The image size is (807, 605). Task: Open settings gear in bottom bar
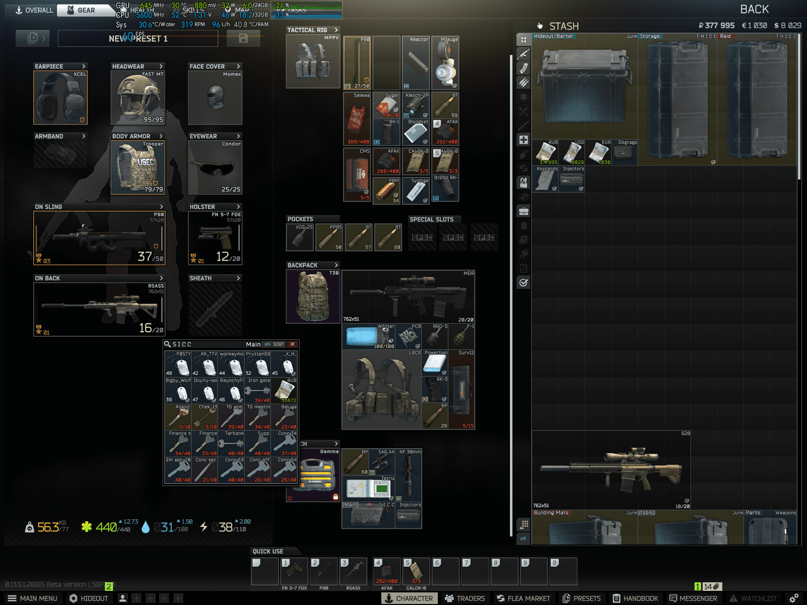click(794, 598)
